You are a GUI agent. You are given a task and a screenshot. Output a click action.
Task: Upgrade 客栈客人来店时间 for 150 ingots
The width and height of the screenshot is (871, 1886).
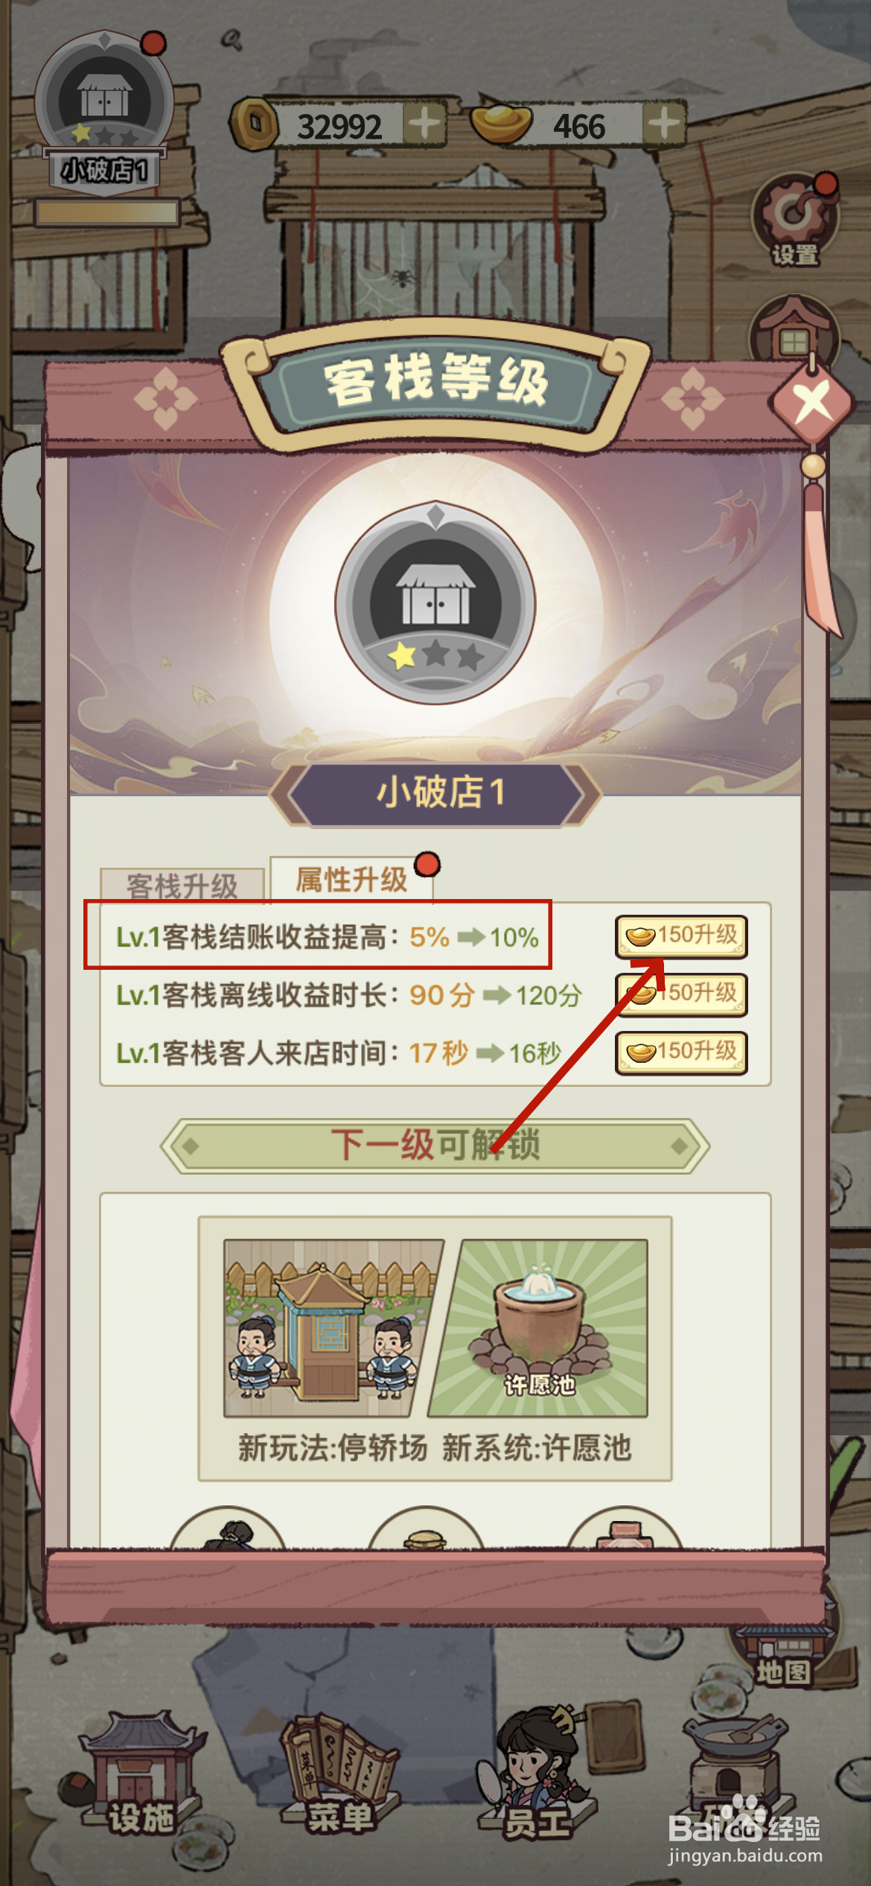click(x=681, y=1052)
